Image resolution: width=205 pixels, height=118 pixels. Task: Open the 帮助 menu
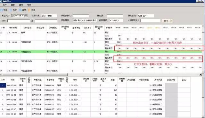(29, 5)
